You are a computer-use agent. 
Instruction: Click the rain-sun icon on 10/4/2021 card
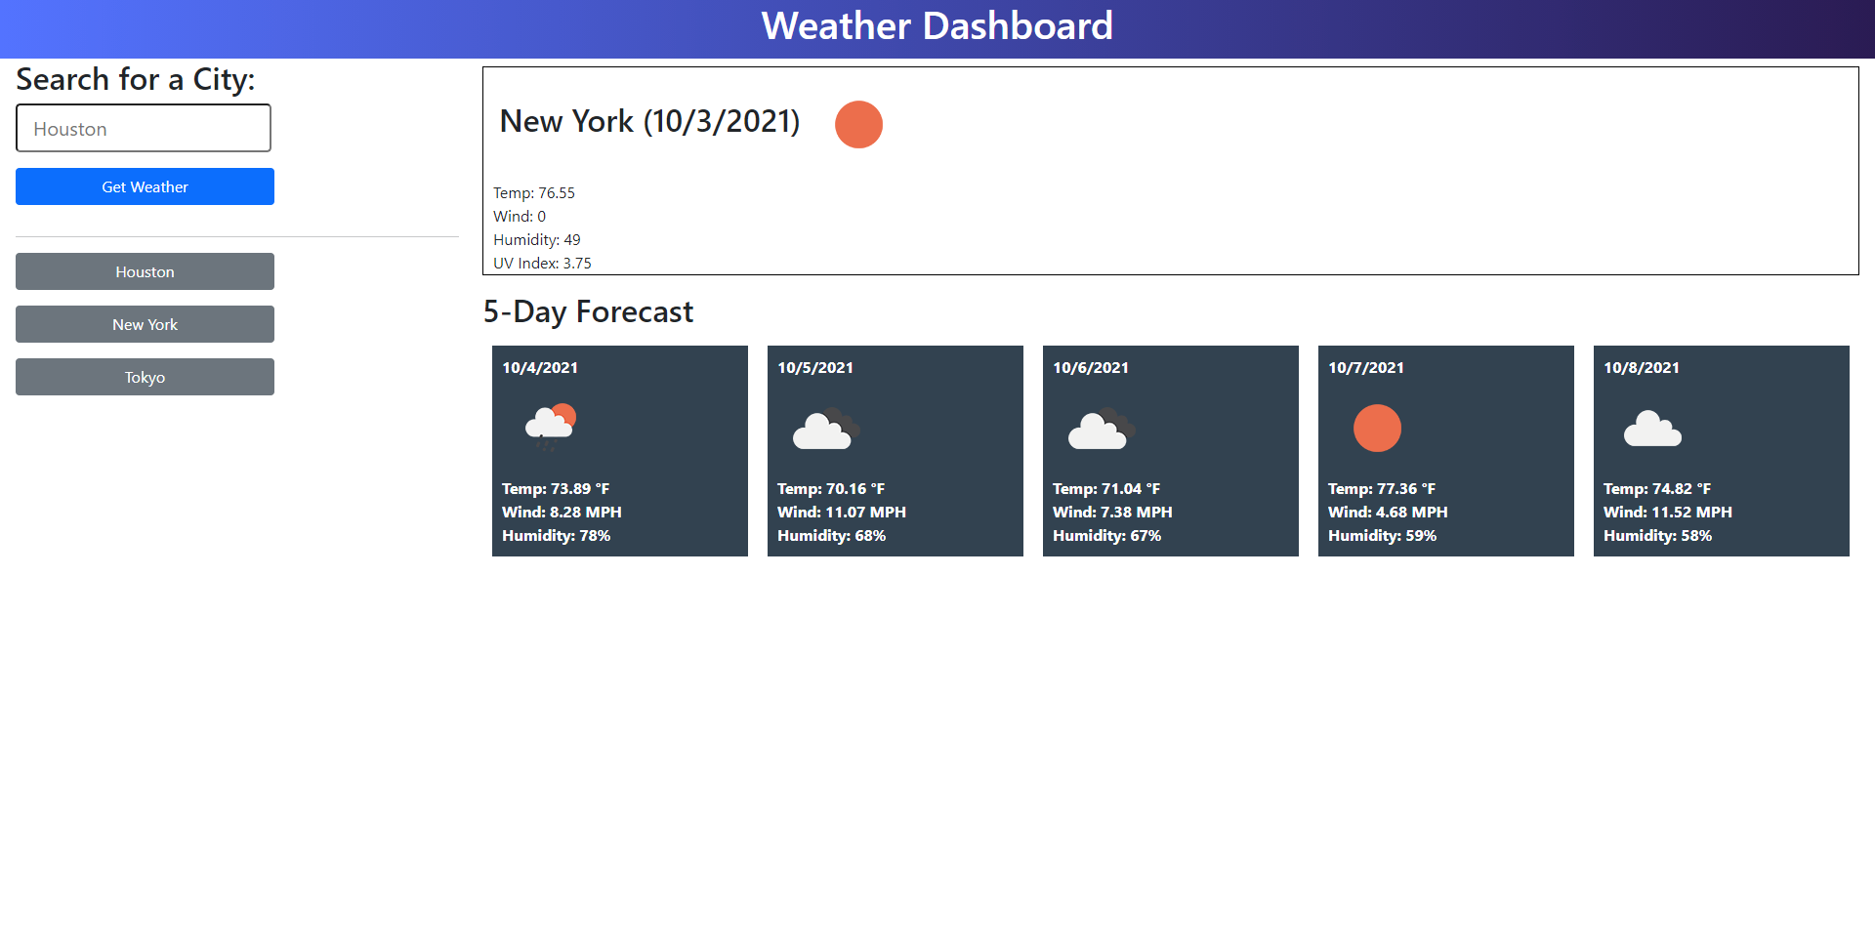(551, 427)
